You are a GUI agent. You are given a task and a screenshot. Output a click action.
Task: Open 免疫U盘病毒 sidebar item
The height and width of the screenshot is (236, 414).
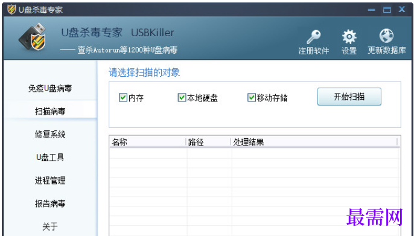click(x=50, y=89)
